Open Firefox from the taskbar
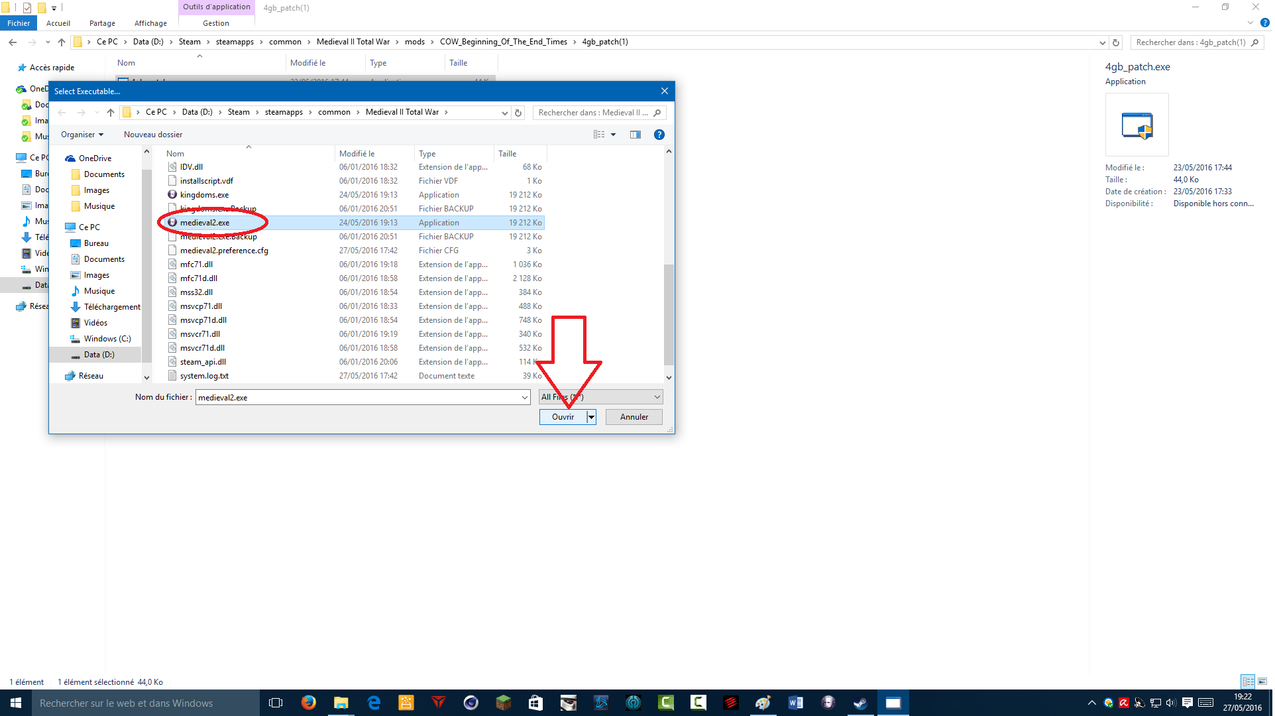The width and height of the screenshot is (1275, 716). point(309,703)
